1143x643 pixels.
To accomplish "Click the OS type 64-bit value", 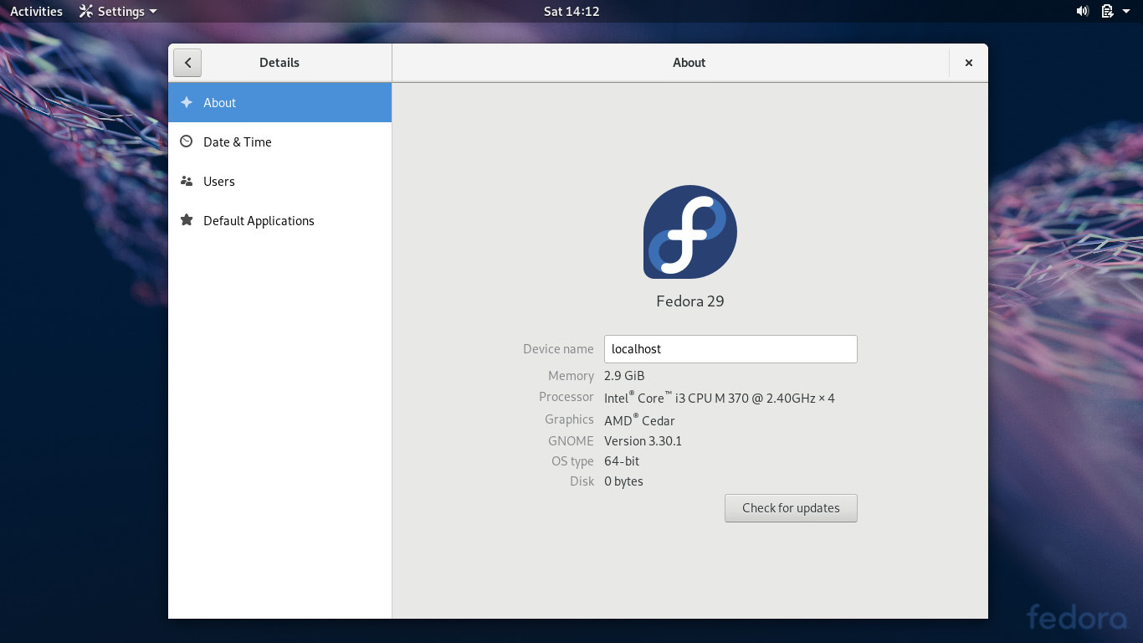I will [622, 461].
